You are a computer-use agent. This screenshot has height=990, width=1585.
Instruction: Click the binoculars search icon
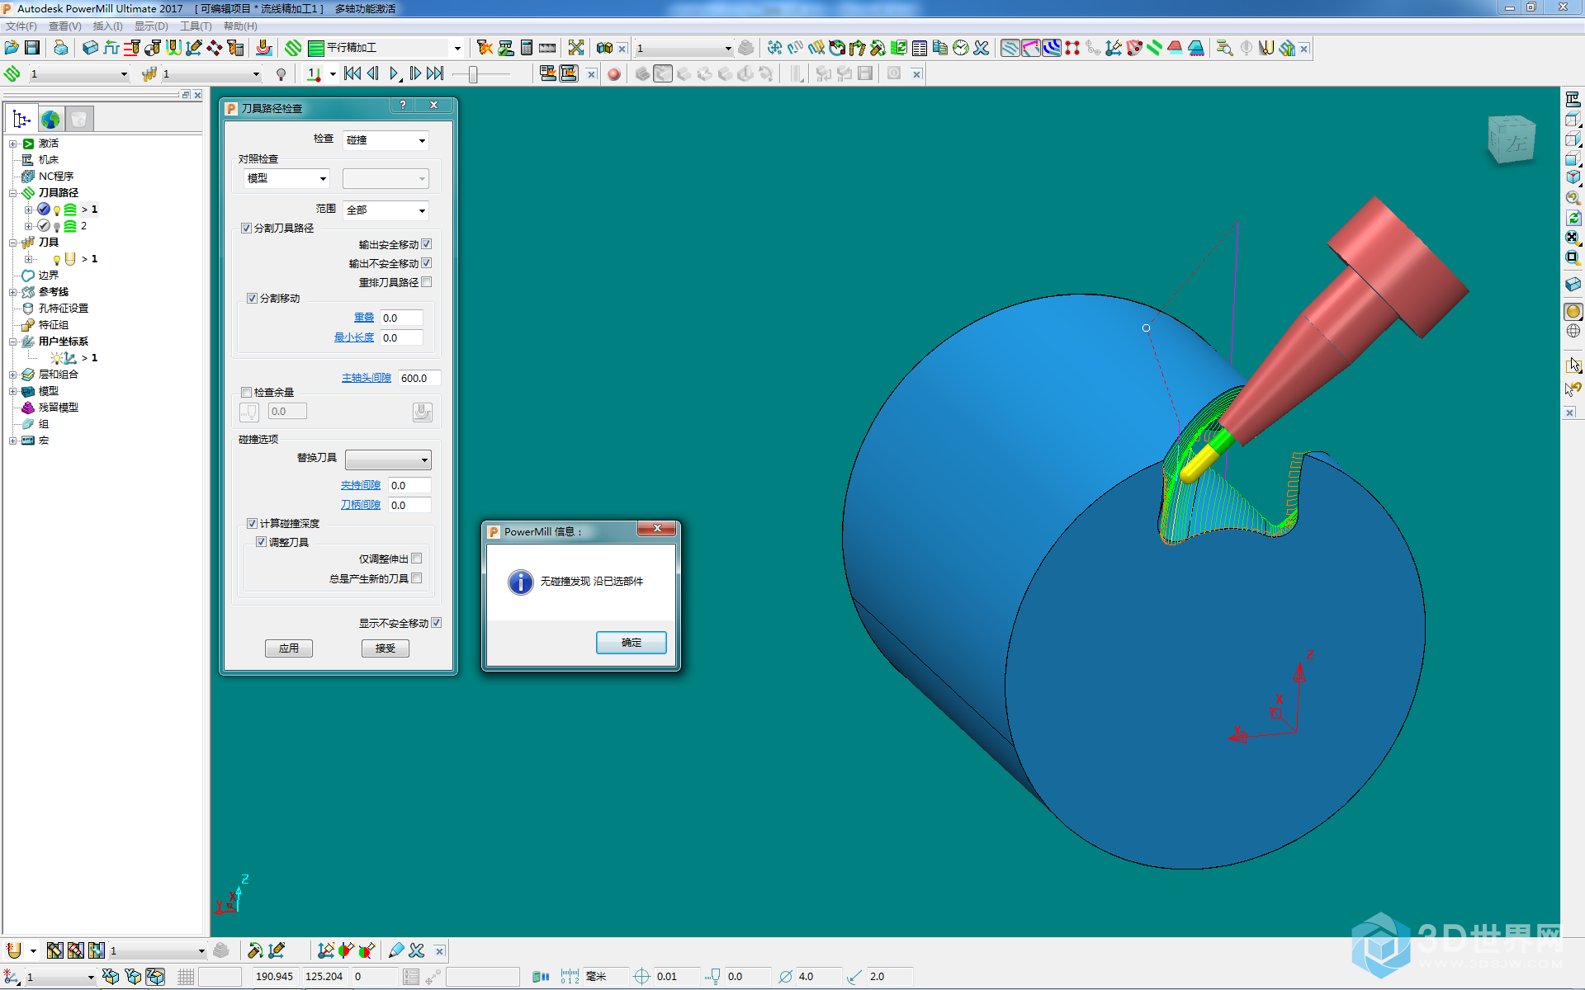pyautogui.click(x=605, y=48)
